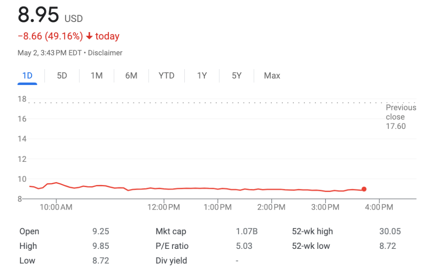Select the Max time range tab
The width and height of the screenshot is (434, 270).
point(272,76)
